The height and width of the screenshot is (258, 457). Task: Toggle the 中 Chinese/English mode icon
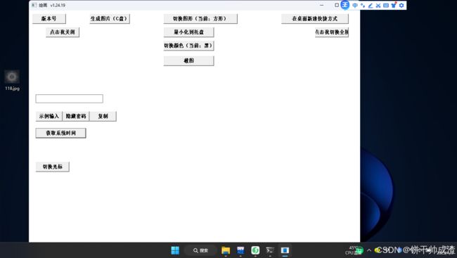355,5
